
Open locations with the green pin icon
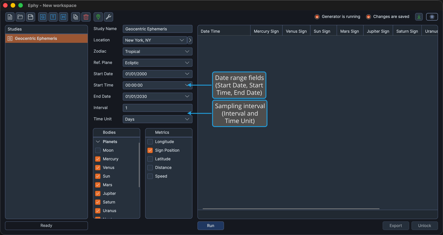point(98,17)
